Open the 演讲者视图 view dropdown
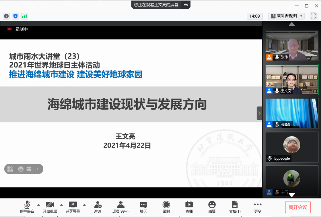321x217 pixels. 286,16
